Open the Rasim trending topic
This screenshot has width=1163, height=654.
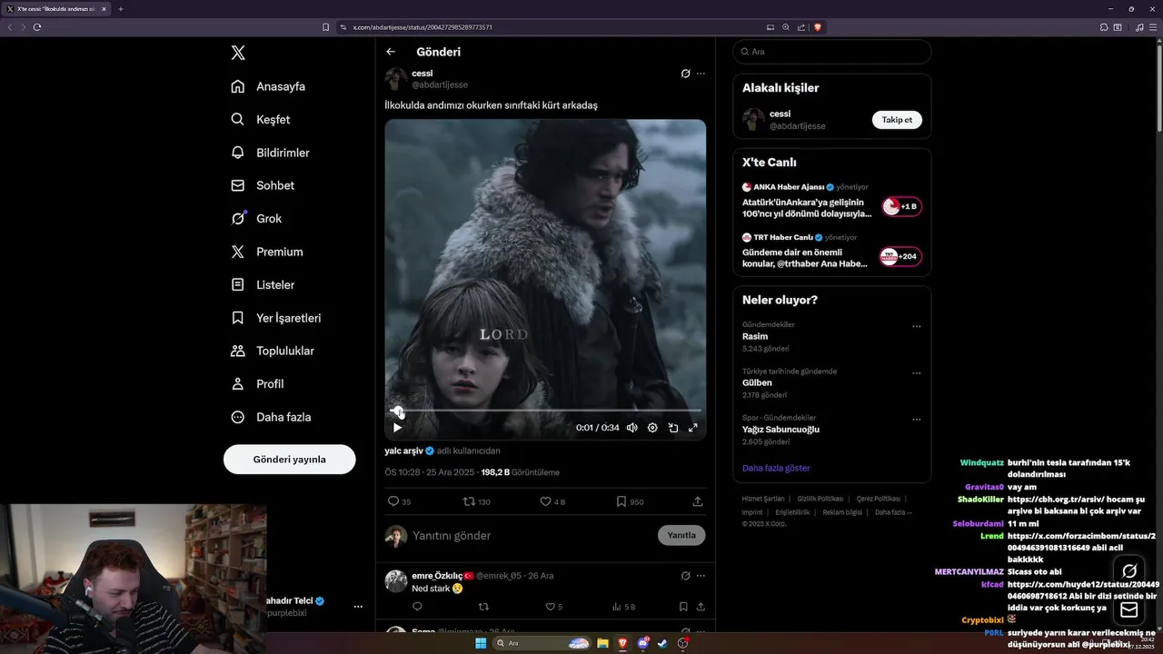pyautogui.click(x=755, y=336)
